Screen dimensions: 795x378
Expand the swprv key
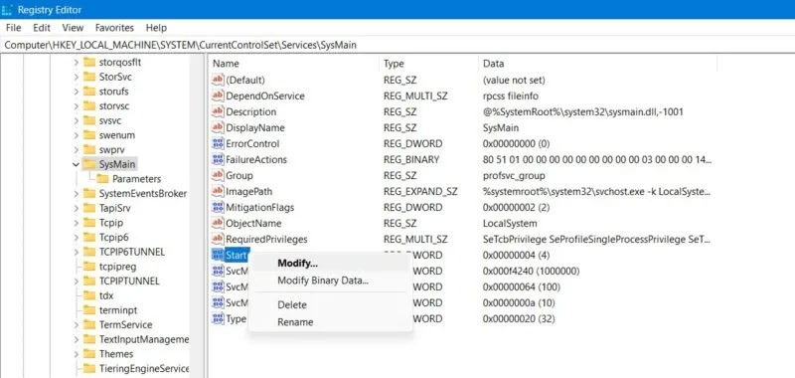[77, 150]
